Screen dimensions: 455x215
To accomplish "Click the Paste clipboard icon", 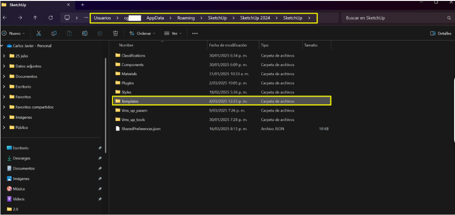I will 69,33.
